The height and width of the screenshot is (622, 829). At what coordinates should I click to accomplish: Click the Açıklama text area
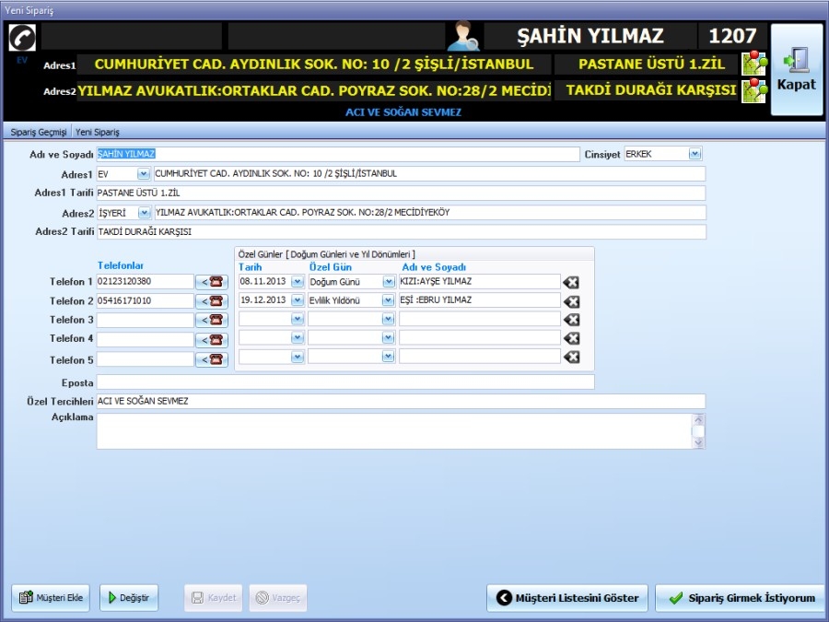pos(394,431)
